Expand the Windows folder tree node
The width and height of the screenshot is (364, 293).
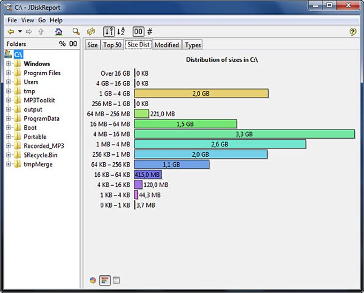coord(9,64)
